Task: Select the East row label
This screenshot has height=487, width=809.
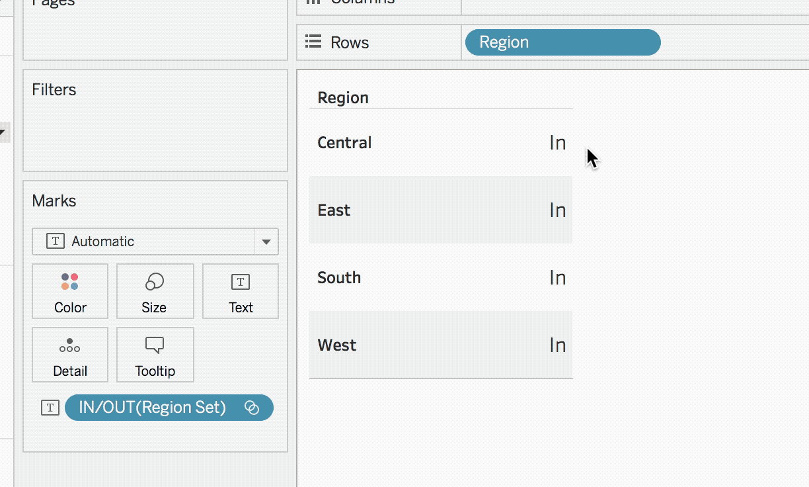Action: pos(334,210)
